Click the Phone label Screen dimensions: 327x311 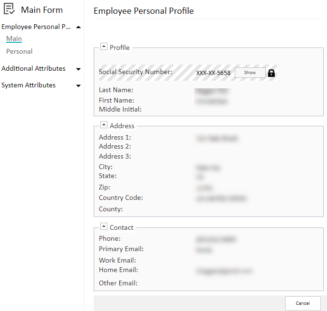tap(110, 238)
